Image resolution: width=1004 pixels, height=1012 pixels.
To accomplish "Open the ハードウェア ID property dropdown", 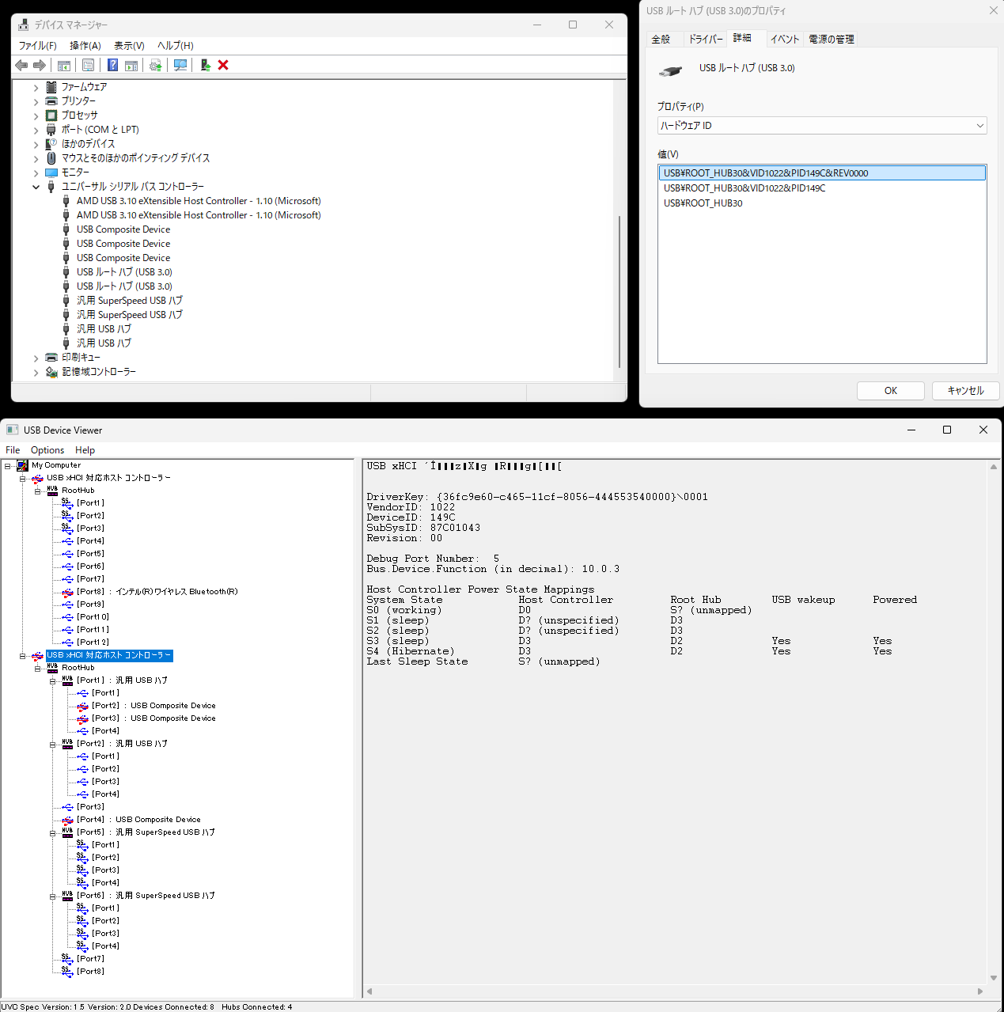I will (x=822, y=125).
